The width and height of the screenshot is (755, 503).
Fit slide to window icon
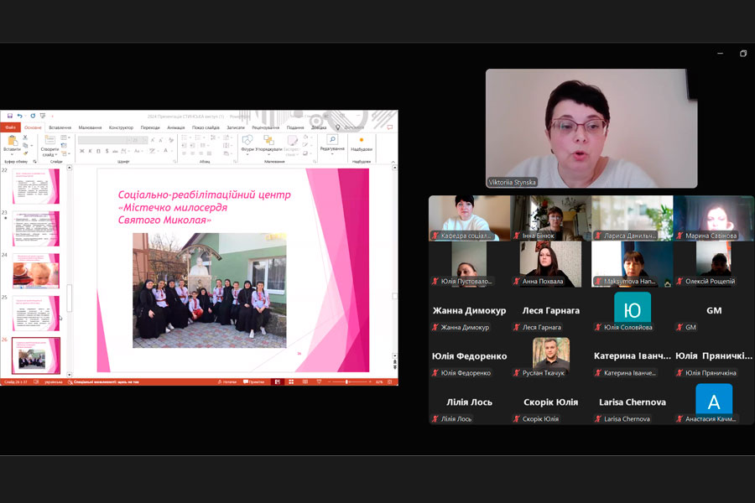pyautogui.click(x=389, y=382)
